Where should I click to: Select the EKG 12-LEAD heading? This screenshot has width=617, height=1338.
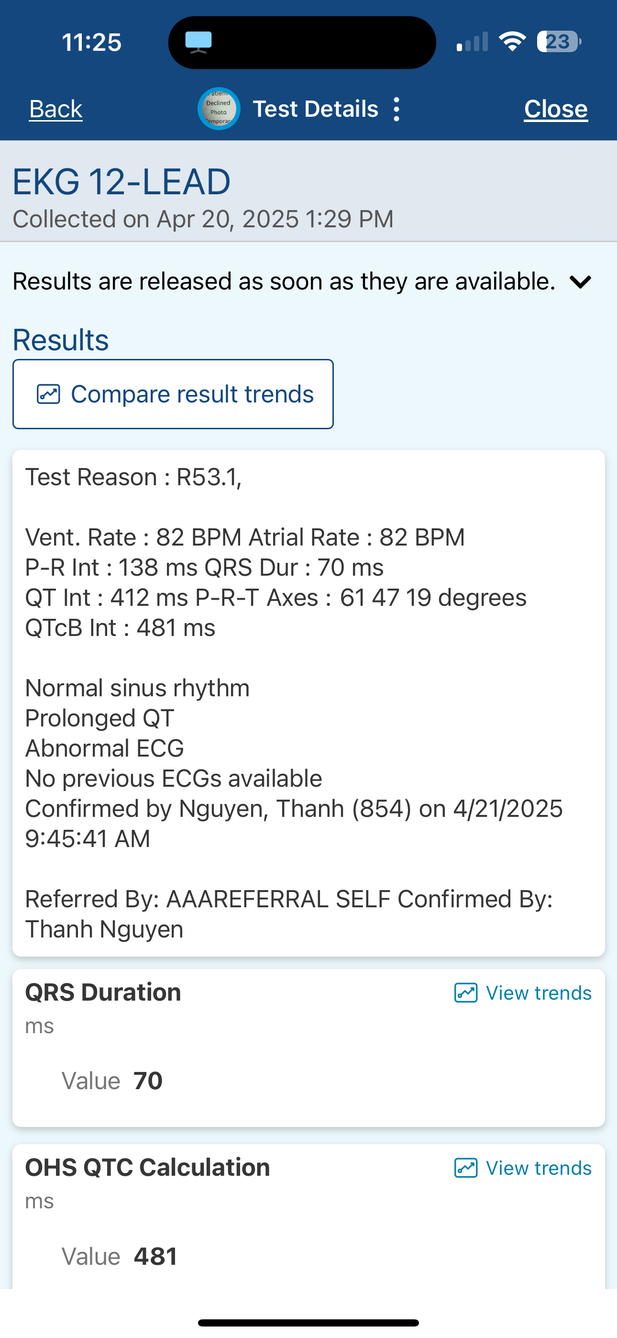pyautogui.click(x=121, y=182)
